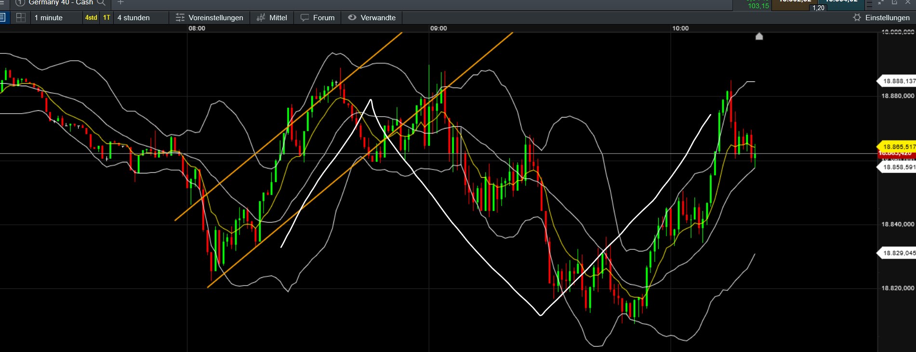
Task: Click the speech bubble Forum icon
Action: click(305, 18)
